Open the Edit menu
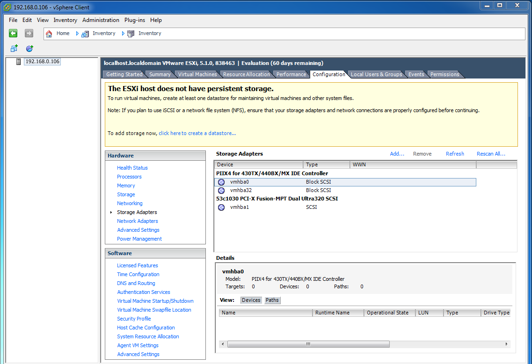This screenshot has width=532, height=364. [x=27, y=20]
